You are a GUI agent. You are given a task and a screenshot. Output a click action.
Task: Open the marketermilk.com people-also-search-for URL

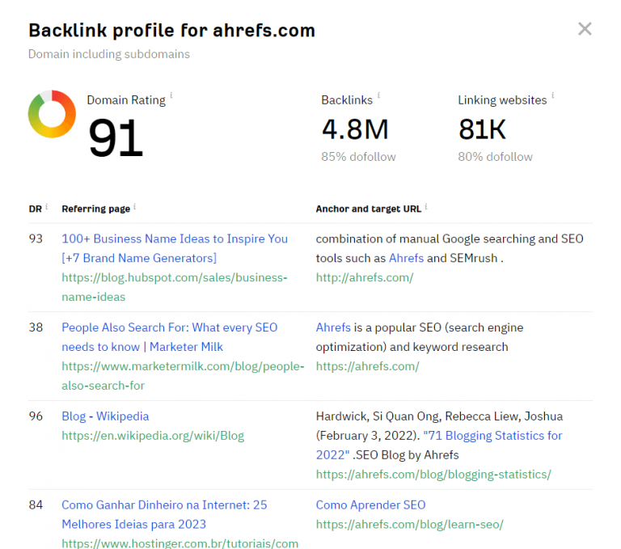183,376
